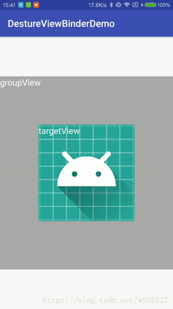Tap the Wi-Fi signal status icon
Screen dimensions: 173x309
127,5
